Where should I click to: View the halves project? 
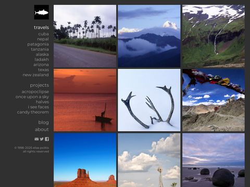point(42,102)
